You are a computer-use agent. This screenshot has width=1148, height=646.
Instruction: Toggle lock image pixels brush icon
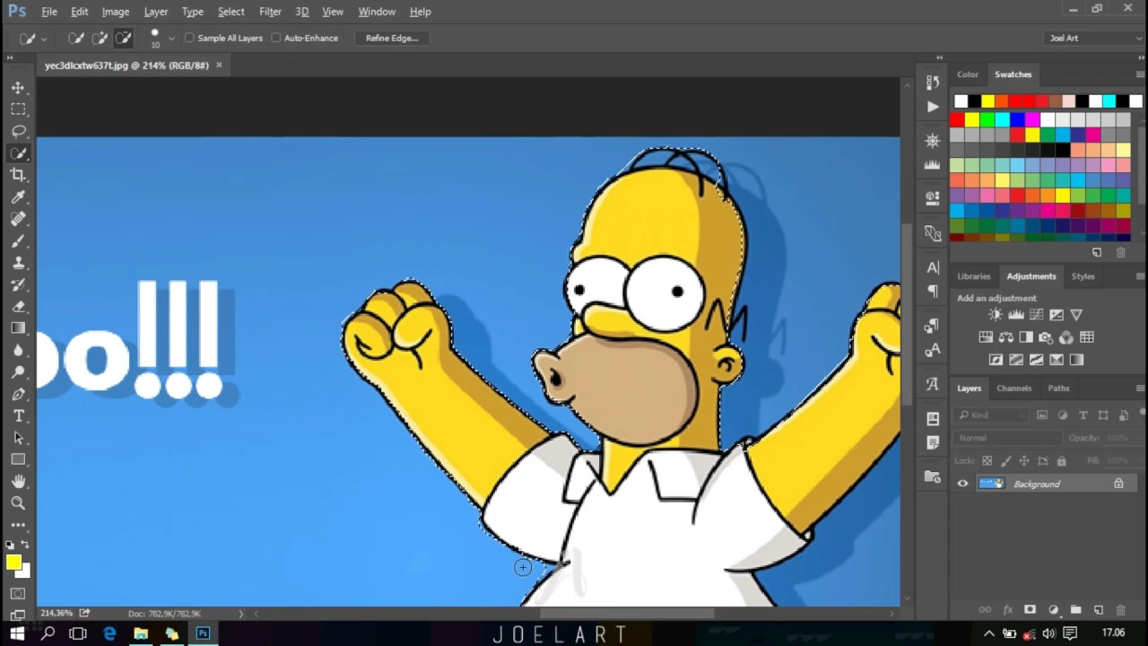1005,461
